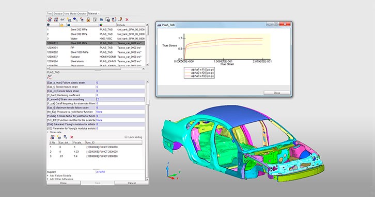This screenshot has width=375, height=197.
Task: Click the add-row icon with yellow star in Strain rate
Action: [x=59, y=137]
